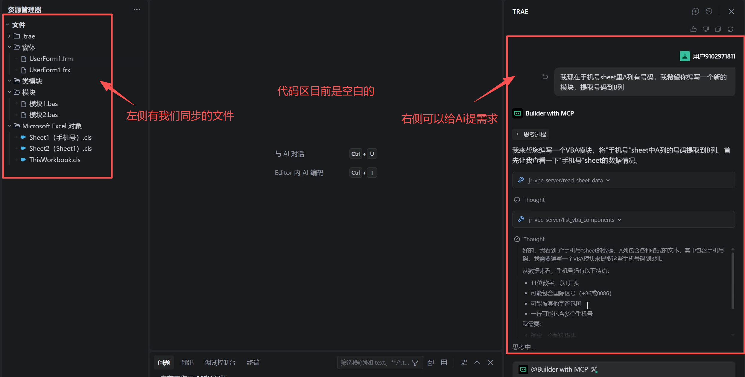Click the filter funnel icon in the problems panel
Screen dimensions: 745x377
(x=415, y=363)
